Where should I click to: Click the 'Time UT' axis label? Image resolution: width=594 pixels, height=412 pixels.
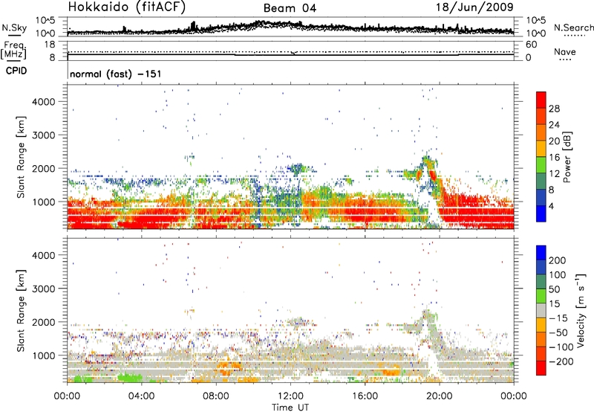coord(290,408)
